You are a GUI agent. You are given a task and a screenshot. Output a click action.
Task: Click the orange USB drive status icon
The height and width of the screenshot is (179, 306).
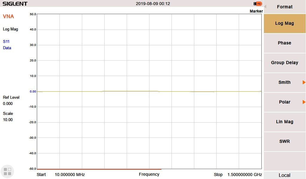pyautogui.click(x=258, y=4)
